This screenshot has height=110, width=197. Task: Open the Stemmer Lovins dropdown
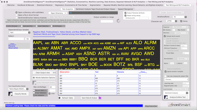pos(181,33)
